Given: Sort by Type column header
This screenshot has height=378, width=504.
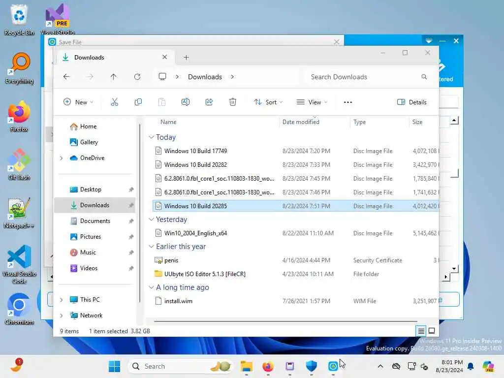Looking at the screenshot, I should (x=359, y=122).
